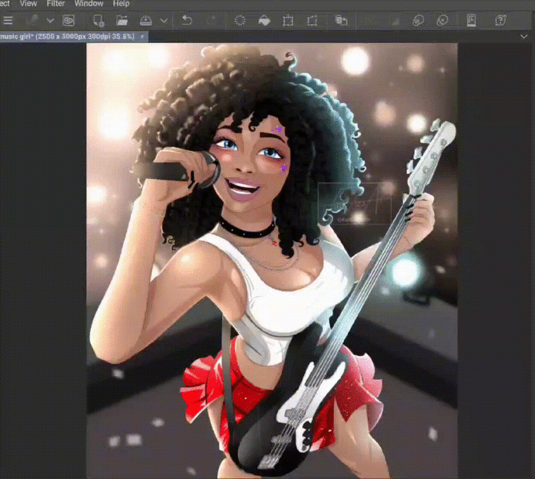Click the smartphone mode icon
The image size is (535, 479).
(x=471, y=21)
